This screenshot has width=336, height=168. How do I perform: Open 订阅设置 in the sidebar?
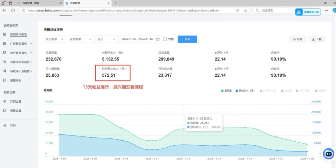[x=16, y=101]
